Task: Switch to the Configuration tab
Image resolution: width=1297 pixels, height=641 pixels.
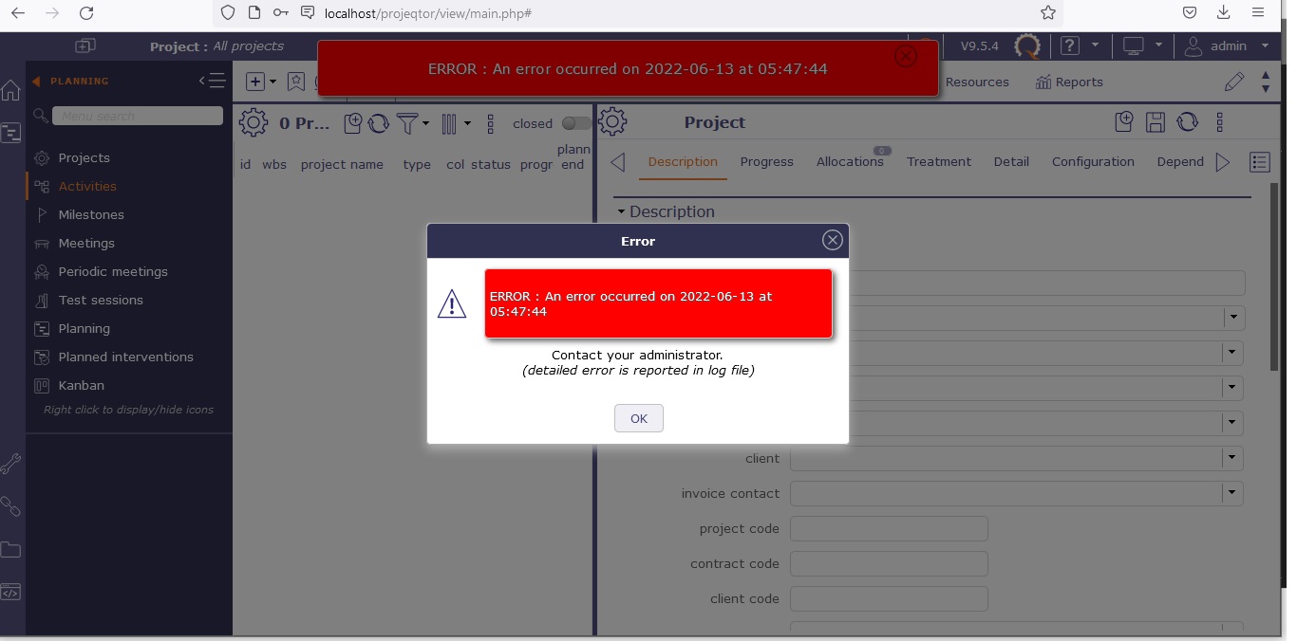Action: [1093, 161]
